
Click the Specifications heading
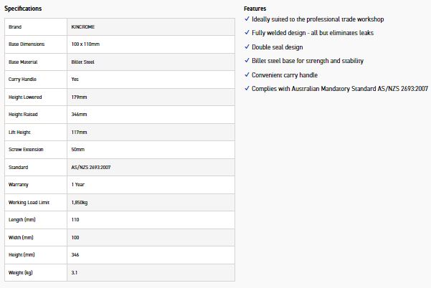[23, 9]
